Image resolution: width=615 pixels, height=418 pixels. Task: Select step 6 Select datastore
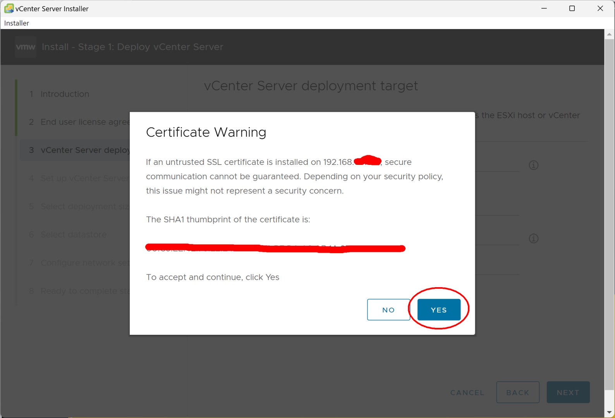click(x=68, y=235)
